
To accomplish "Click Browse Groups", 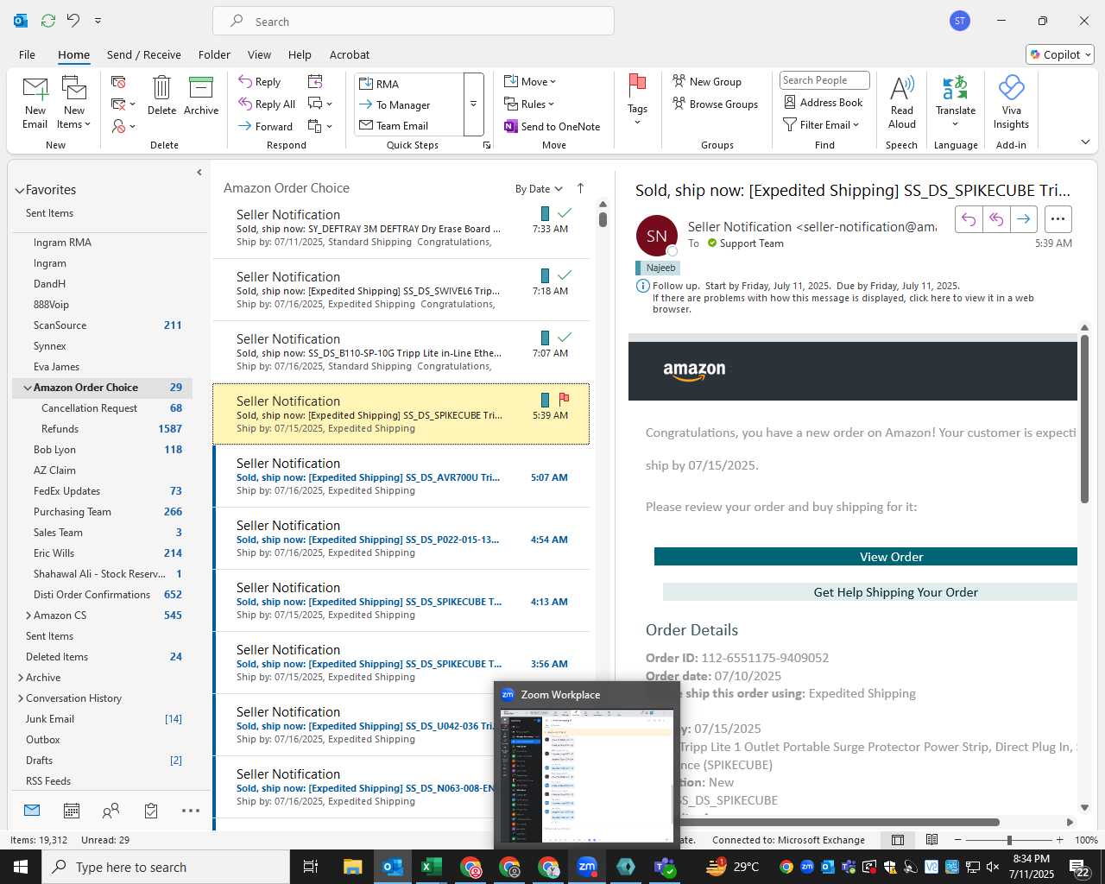I will pyautogui.click(x=716, y=104).
